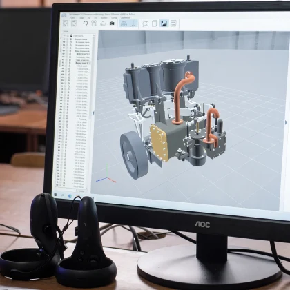Click the application icon in the title bar
Image resolution: width=290 pixels, height=290 pixels.
(x=64, y=15)
